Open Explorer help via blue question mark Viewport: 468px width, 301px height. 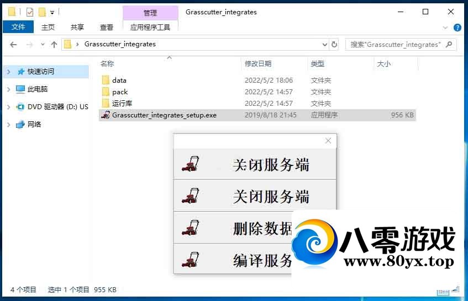[x=458, y=28]
